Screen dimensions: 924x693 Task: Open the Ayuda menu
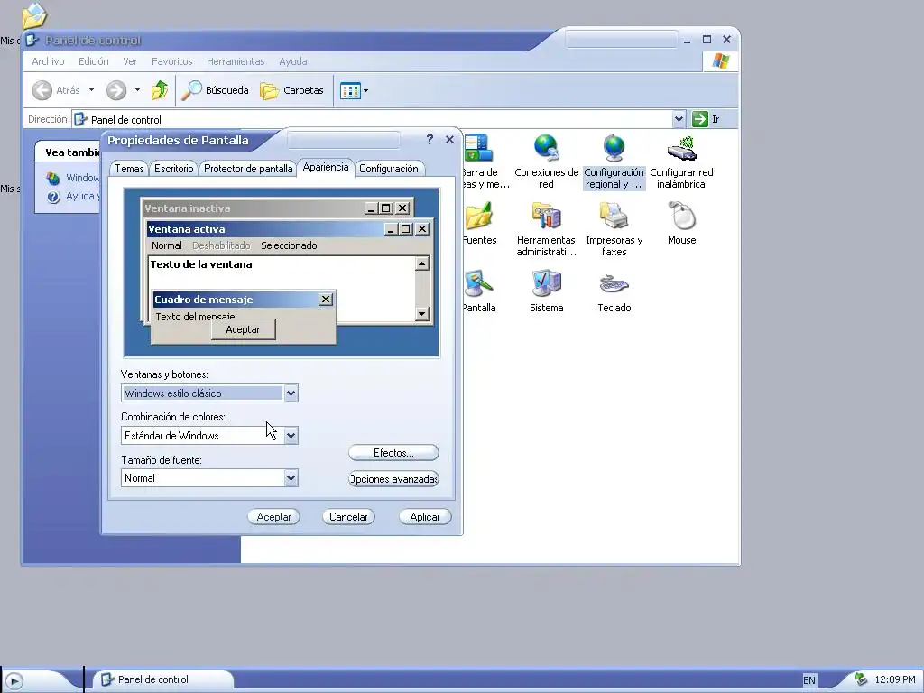[x=293, y=61]
